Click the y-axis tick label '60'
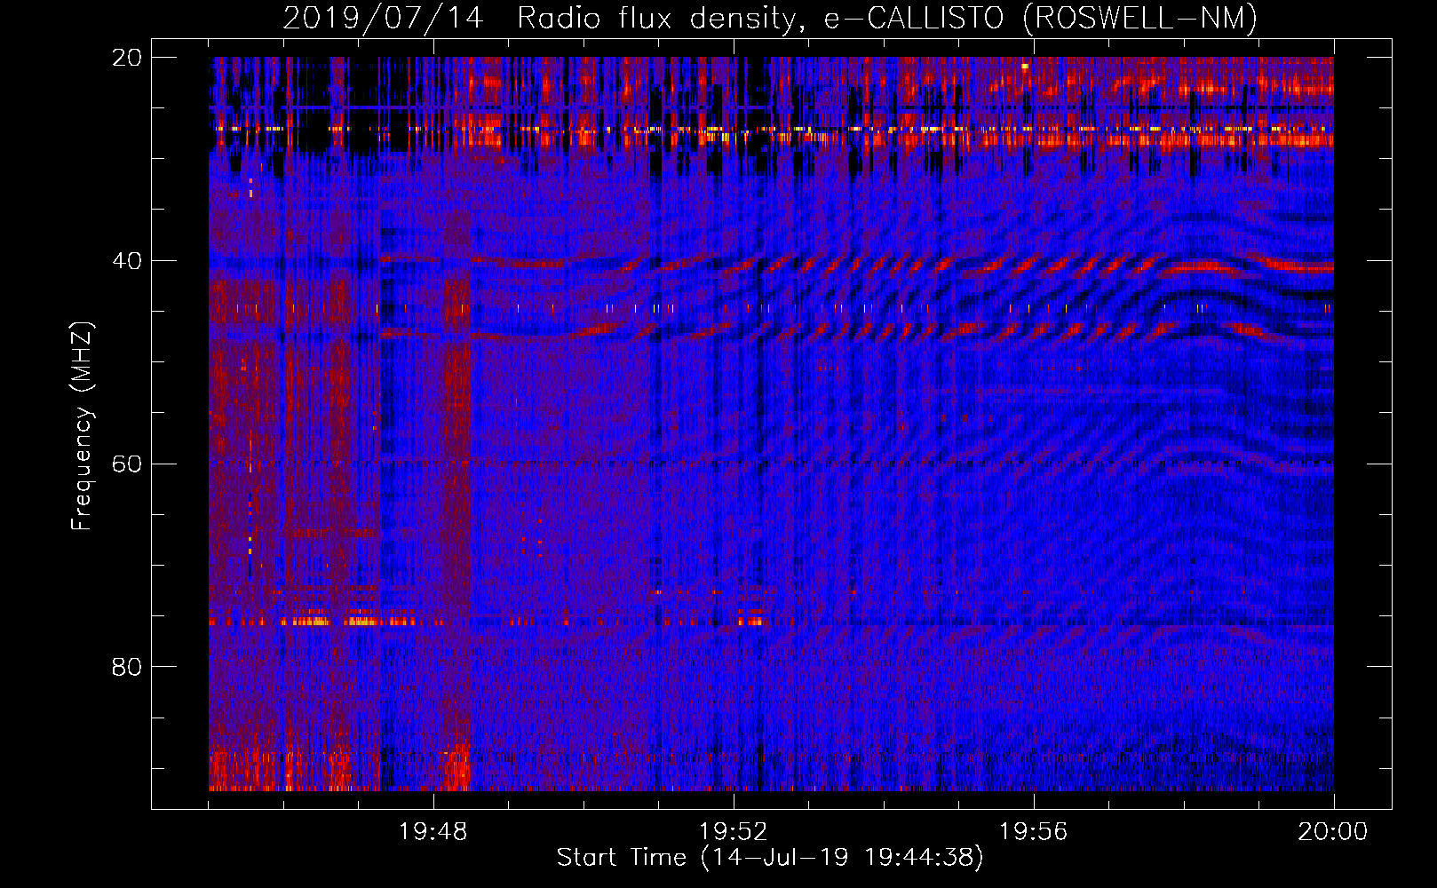This screenshot has width=1437, height=888. 127,464
